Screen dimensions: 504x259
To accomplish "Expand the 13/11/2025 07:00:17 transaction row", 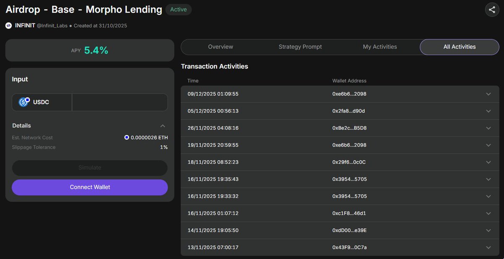I will [340, 247].
